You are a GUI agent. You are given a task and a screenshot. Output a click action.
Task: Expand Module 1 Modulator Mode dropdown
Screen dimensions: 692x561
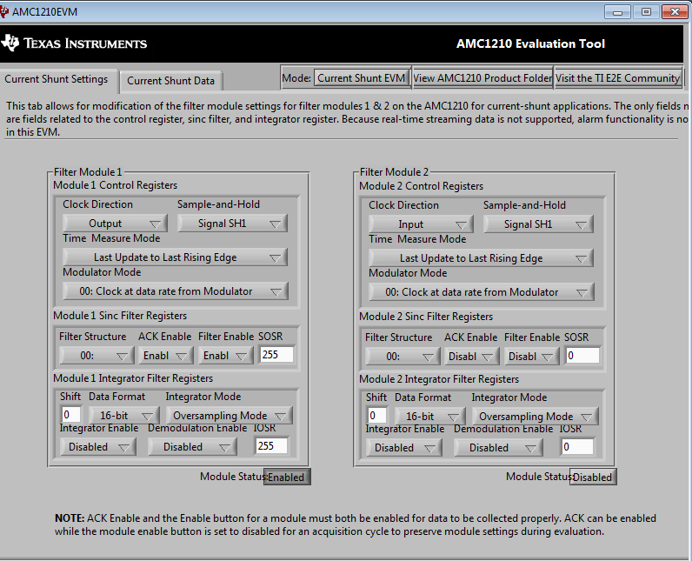pos(176,291)
